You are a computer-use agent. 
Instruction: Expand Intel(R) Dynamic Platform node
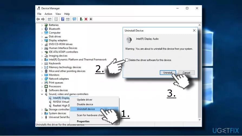point(42,60)
